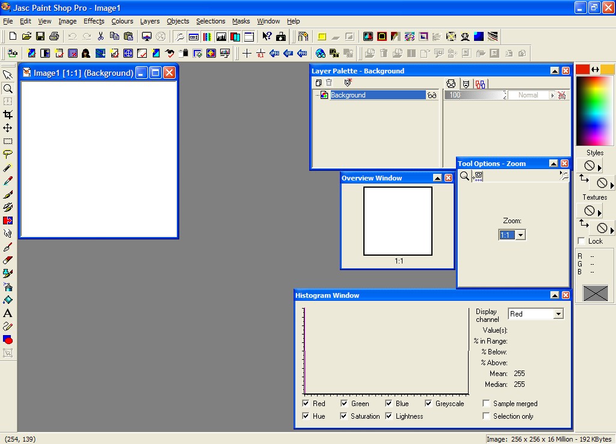Image resolution: width=616 pixels, height=444 pixels.
Task: Uncheck the Lightness checkbox
Action: point(389,416)
